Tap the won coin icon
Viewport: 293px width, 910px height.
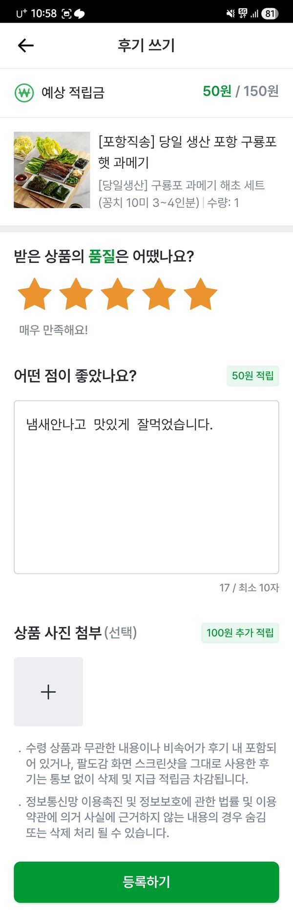pos(24,92)
